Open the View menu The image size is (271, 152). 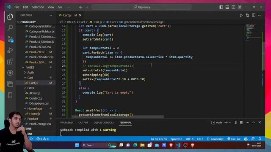point(51,7)
